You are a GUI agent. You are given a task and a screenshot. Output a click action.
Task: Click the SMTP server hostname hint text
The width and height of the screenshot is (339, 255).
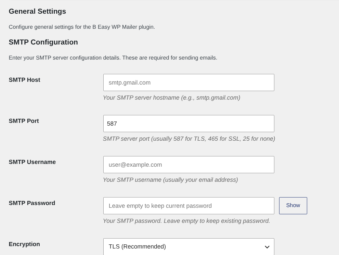click(x=172, y=98)
